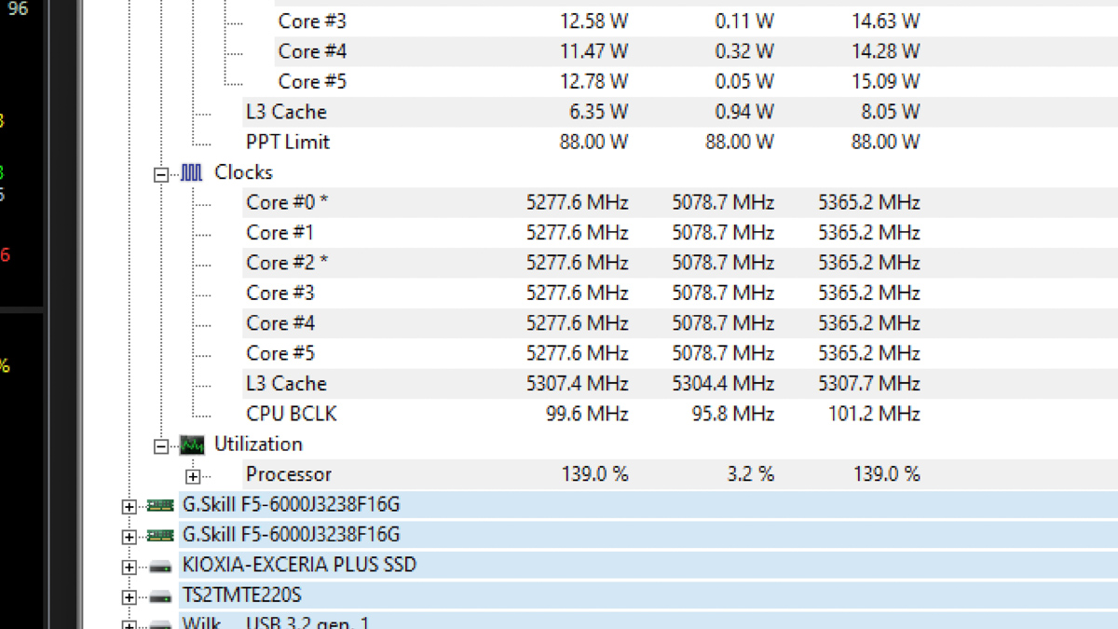Expand the Processor utilization node

point(193,476)
